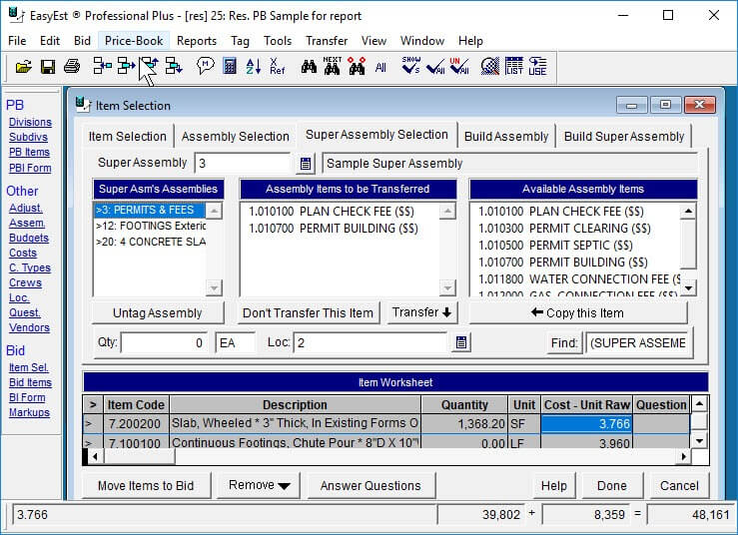Click Item Worksheet horizontal scroll right arrow

[x=683, y=456]
